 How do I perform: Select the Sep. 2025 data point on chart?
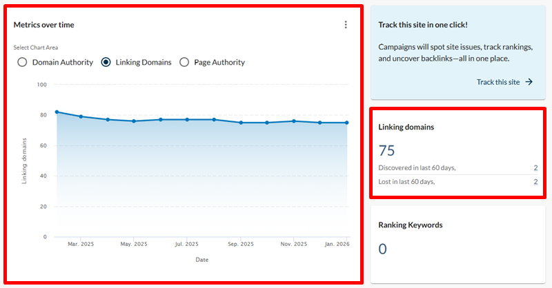(241, 123)
